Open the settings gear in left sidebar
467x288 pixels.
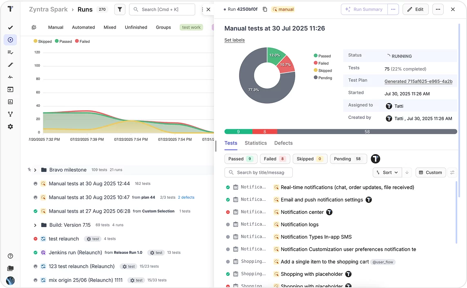pyautogui.click(x=10, y=127)
